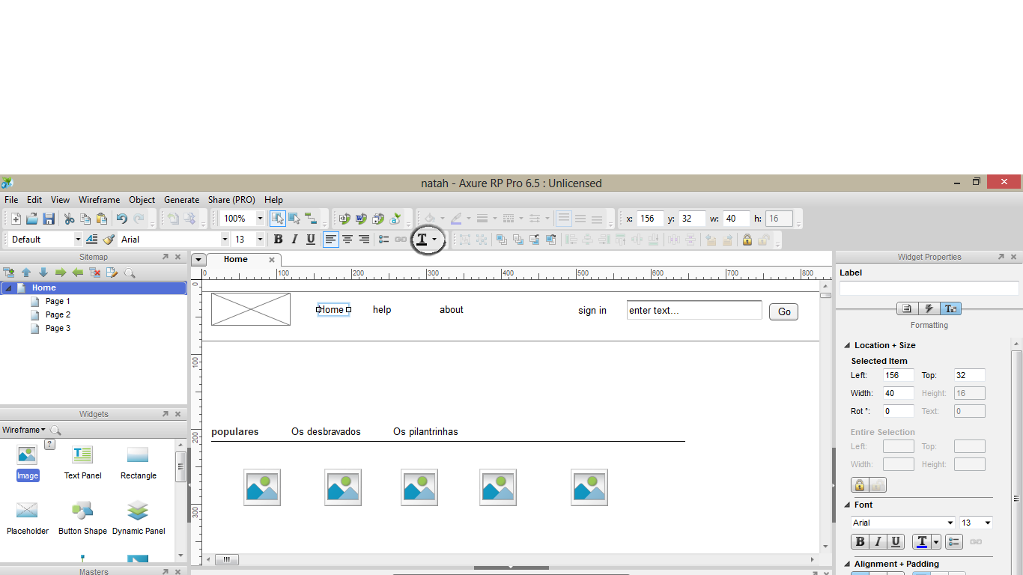Move page up in Sitemap
The height and width of the screenshot is (575, 1023).
coord(26,273)
